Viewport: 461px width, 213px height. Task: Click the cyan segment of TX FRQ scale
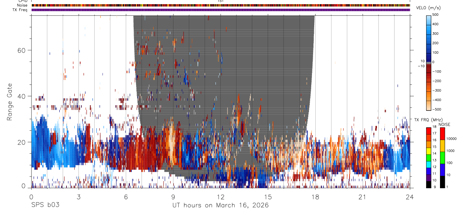tap(429, 164)
